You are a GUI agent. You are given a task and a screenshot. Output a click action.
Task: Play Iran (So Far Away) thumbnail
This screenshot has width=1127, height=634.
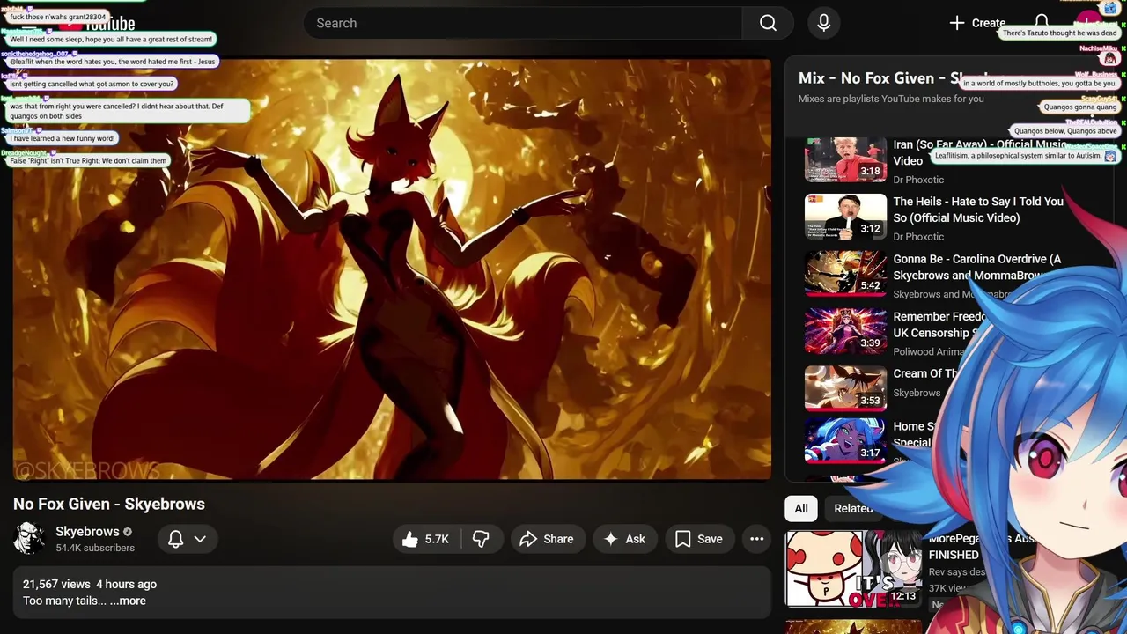point(845,159)
